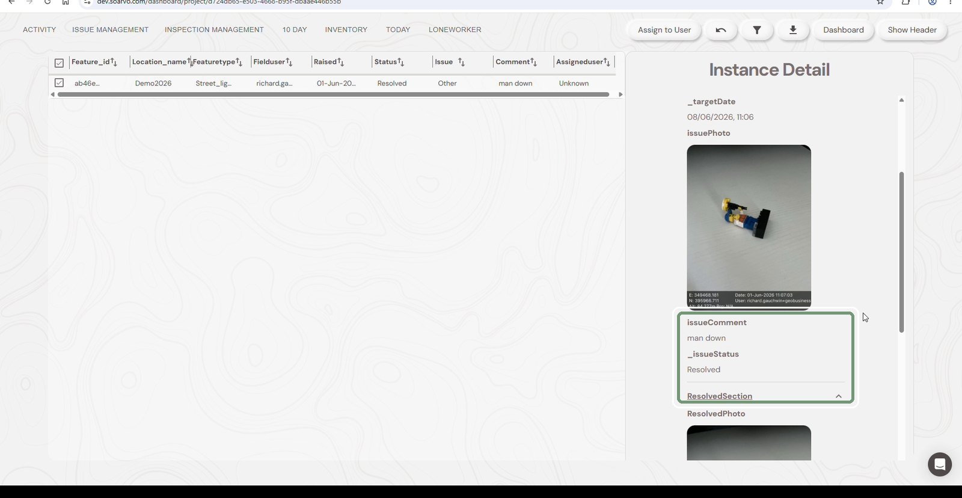Click sort arrows beside Fielduser header
Screen dimensions: 962x498
(289, 62)
